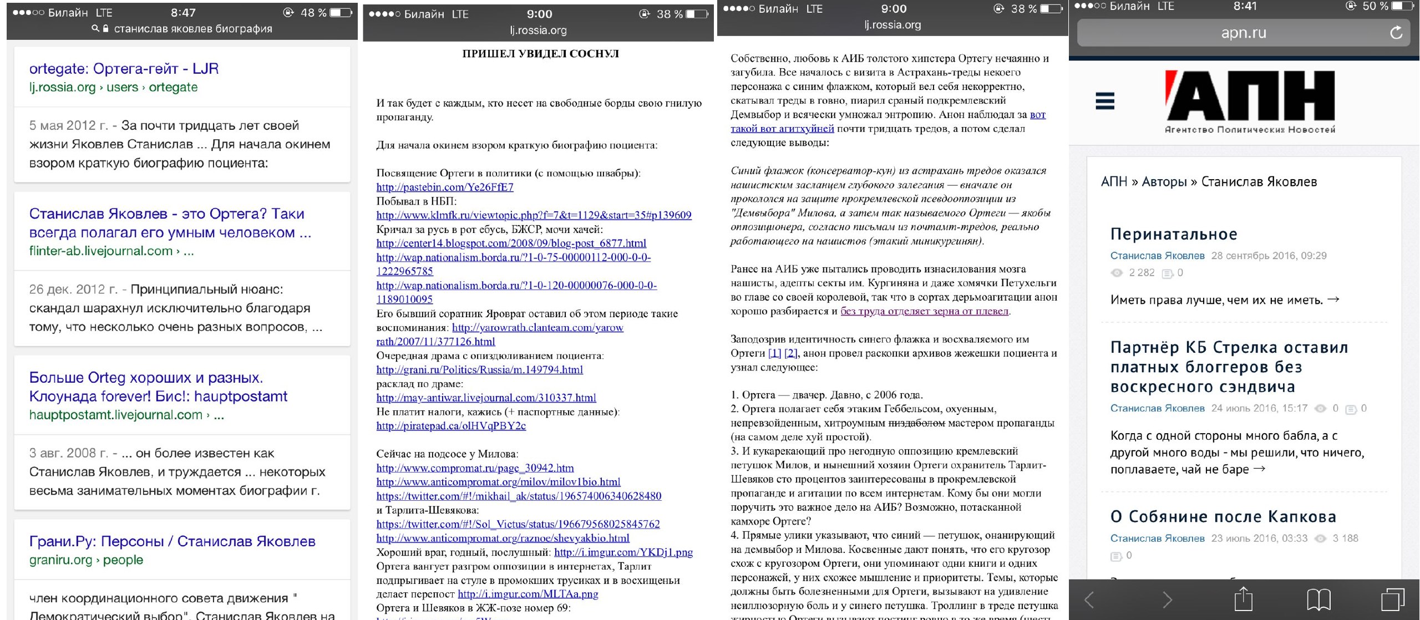Viewport: 1420px width, 620px height.
Task: Click author Станислав Яковлев under Перинатальное
Action: [x=1157, y=256]
